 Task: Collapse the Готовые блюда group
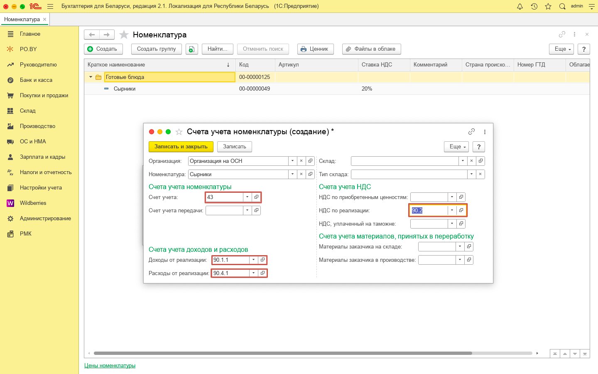(91, 77)
